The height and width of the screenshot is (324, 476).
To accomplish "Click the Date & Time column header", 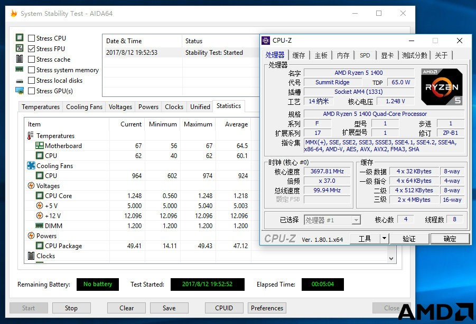I will coord(142,41).
